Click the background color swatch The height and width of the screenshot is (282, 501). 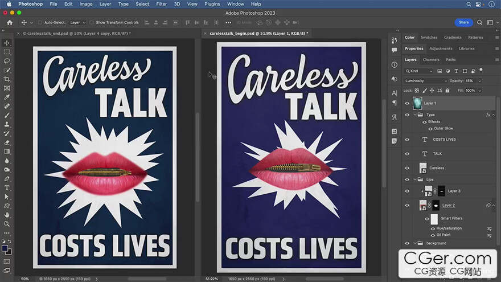pyautogui.click(x=9, y=252)
